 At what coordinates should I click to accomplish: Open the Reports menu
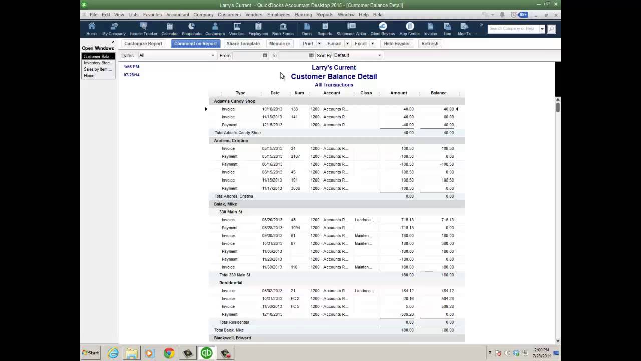325,15
